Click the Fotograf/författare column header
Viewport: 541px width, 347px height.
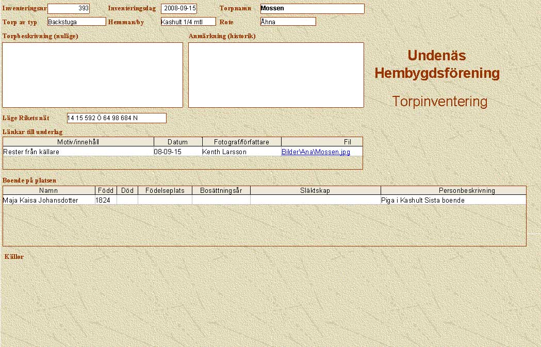(241, 142)
